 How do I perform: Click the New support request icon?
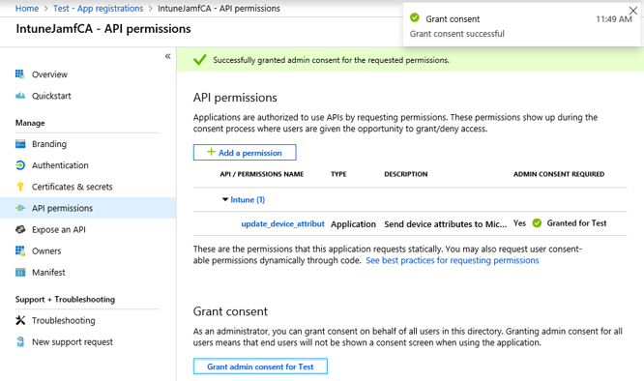(x=20, y=341)
